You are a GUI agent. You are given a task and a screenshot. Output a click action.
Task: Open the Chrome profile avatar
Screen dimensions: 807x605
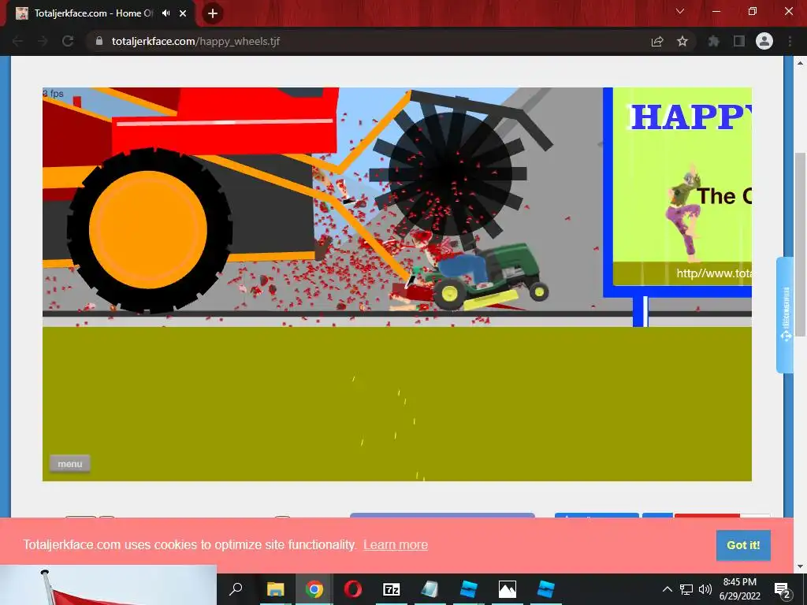click(764, 41)
